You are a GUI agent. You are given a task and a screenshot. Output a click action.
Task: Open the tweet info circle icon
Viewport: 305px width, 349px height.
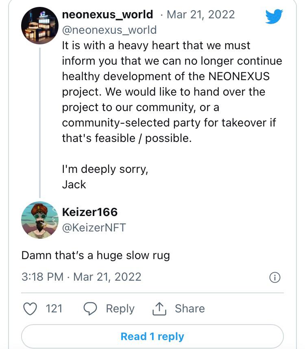pos(275,277)
